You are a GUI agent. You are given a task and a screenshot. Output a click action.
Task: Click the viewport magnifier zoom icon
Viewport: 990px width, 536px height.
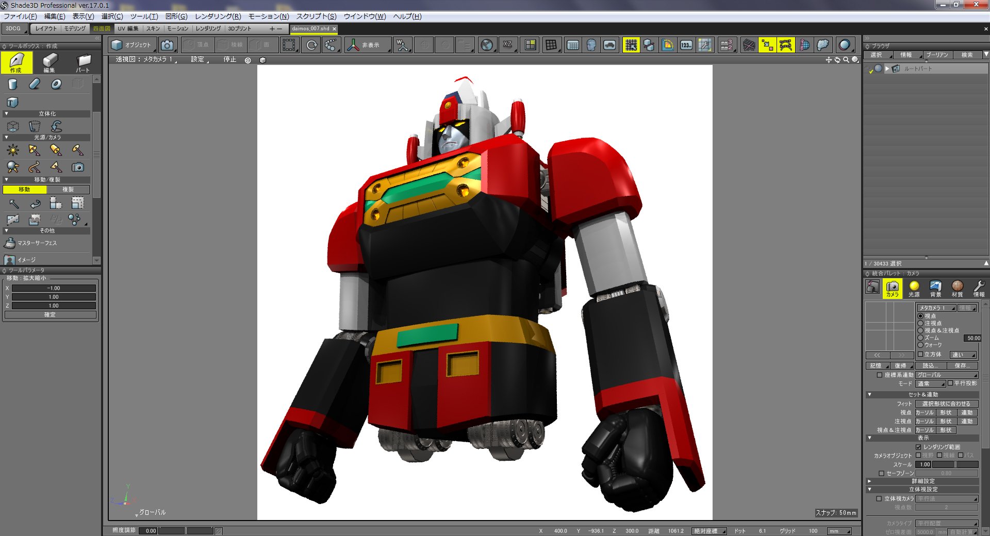pos(846,60)
